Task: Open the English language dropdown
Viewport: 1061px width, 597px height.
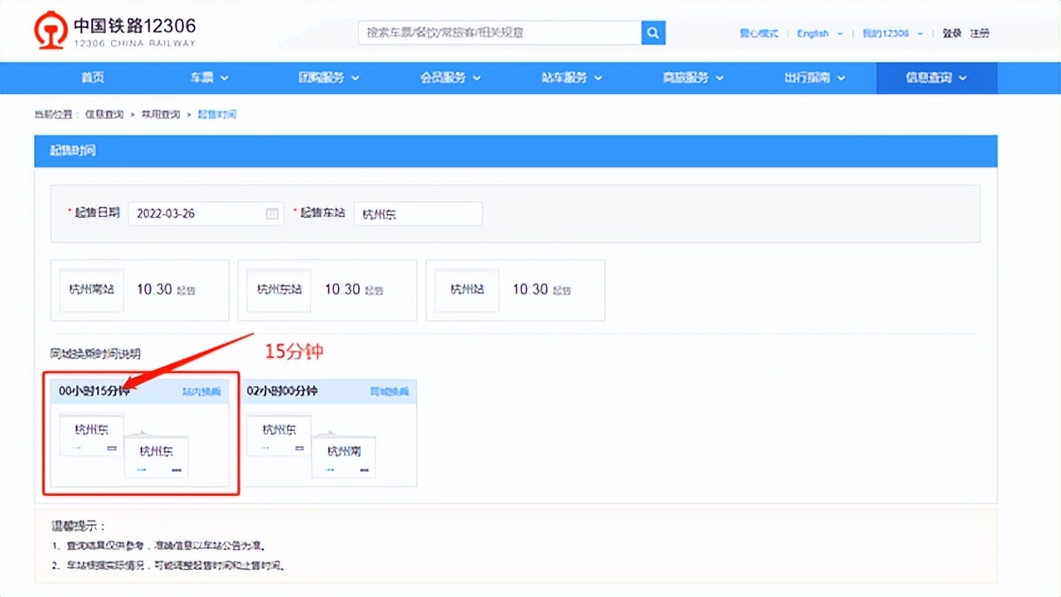Action: point(818,33)
